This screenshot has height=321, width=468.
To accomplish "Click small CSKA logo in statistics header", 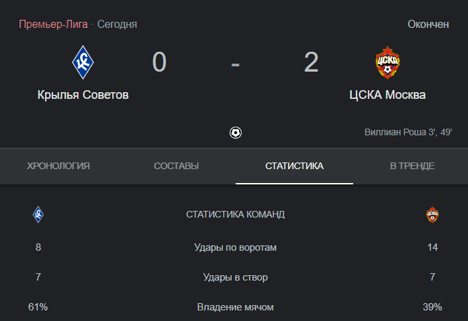I will [x=433, y=214].
